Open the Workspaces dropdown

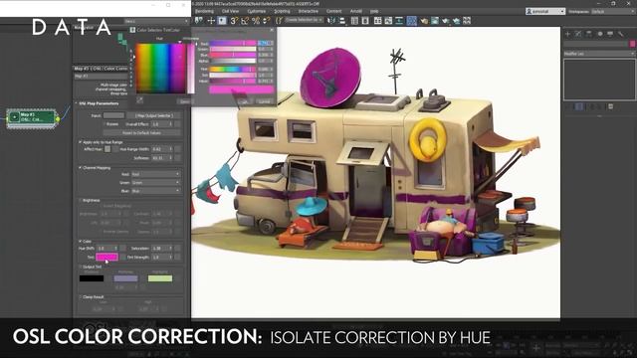click(613, 11)
